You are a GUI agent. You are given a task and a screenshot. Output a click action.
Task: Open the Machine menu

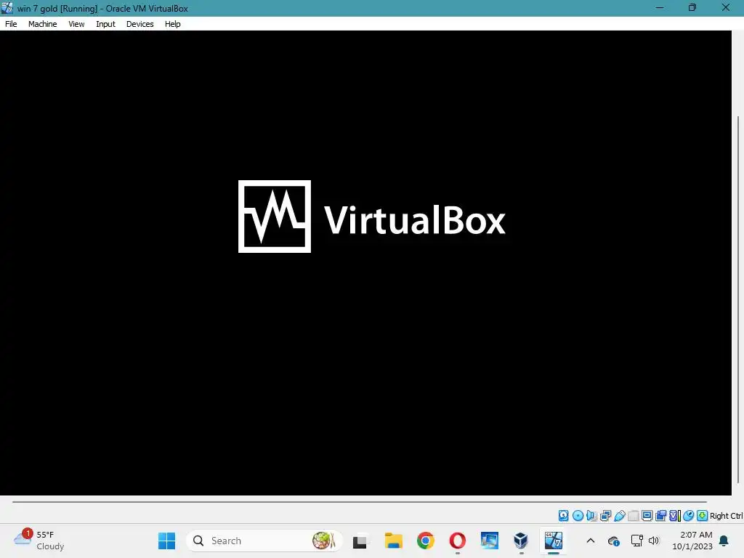42,24
